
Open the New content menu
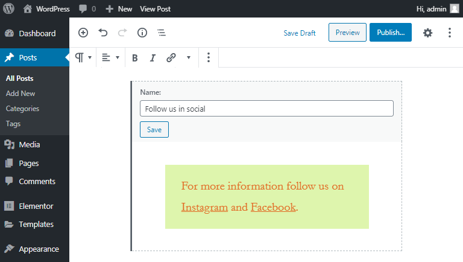tap(119, 9)
